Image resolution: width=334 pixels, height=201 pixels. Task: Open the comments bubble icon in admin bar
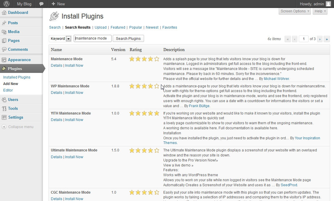click(x=41, y=4)
